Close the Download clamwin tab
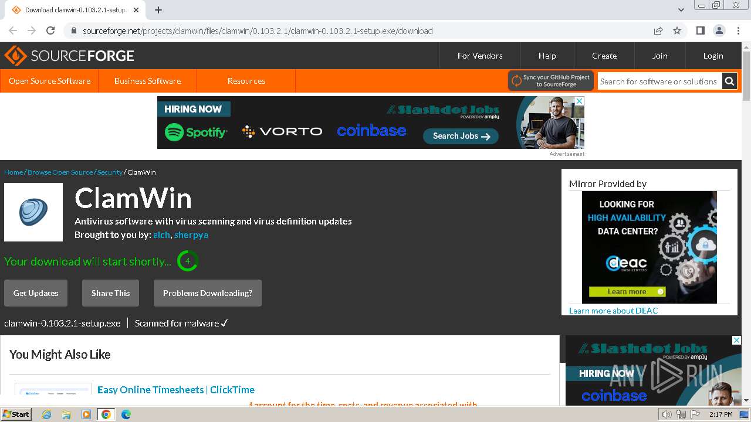The image size is (751, 422). [x=136, y=10]
